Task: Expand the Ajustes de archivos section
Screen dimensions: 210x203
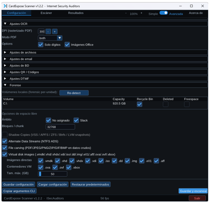Action: click(105, 52)
